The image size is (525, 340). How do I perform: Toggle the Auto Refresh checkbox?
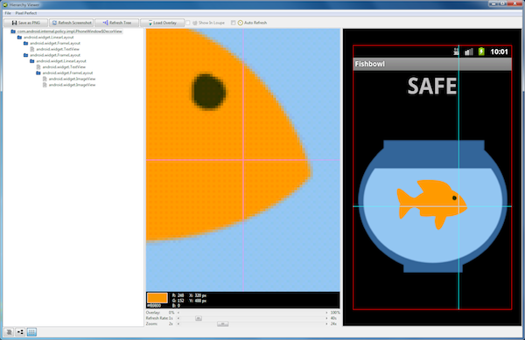coord(233,23)
